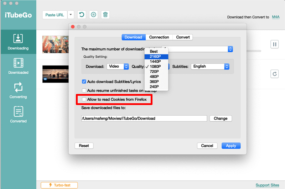
Task: Open the M4A convert format link
Action: click(275, 17)
